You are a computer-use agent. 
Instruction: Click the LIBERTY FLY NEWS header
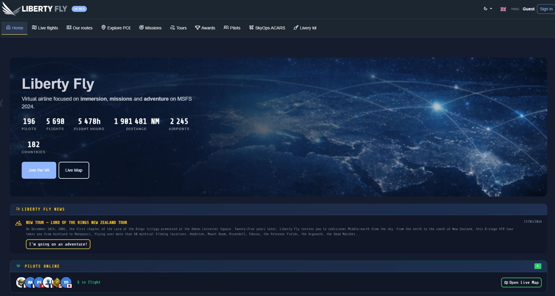point(43,209)
